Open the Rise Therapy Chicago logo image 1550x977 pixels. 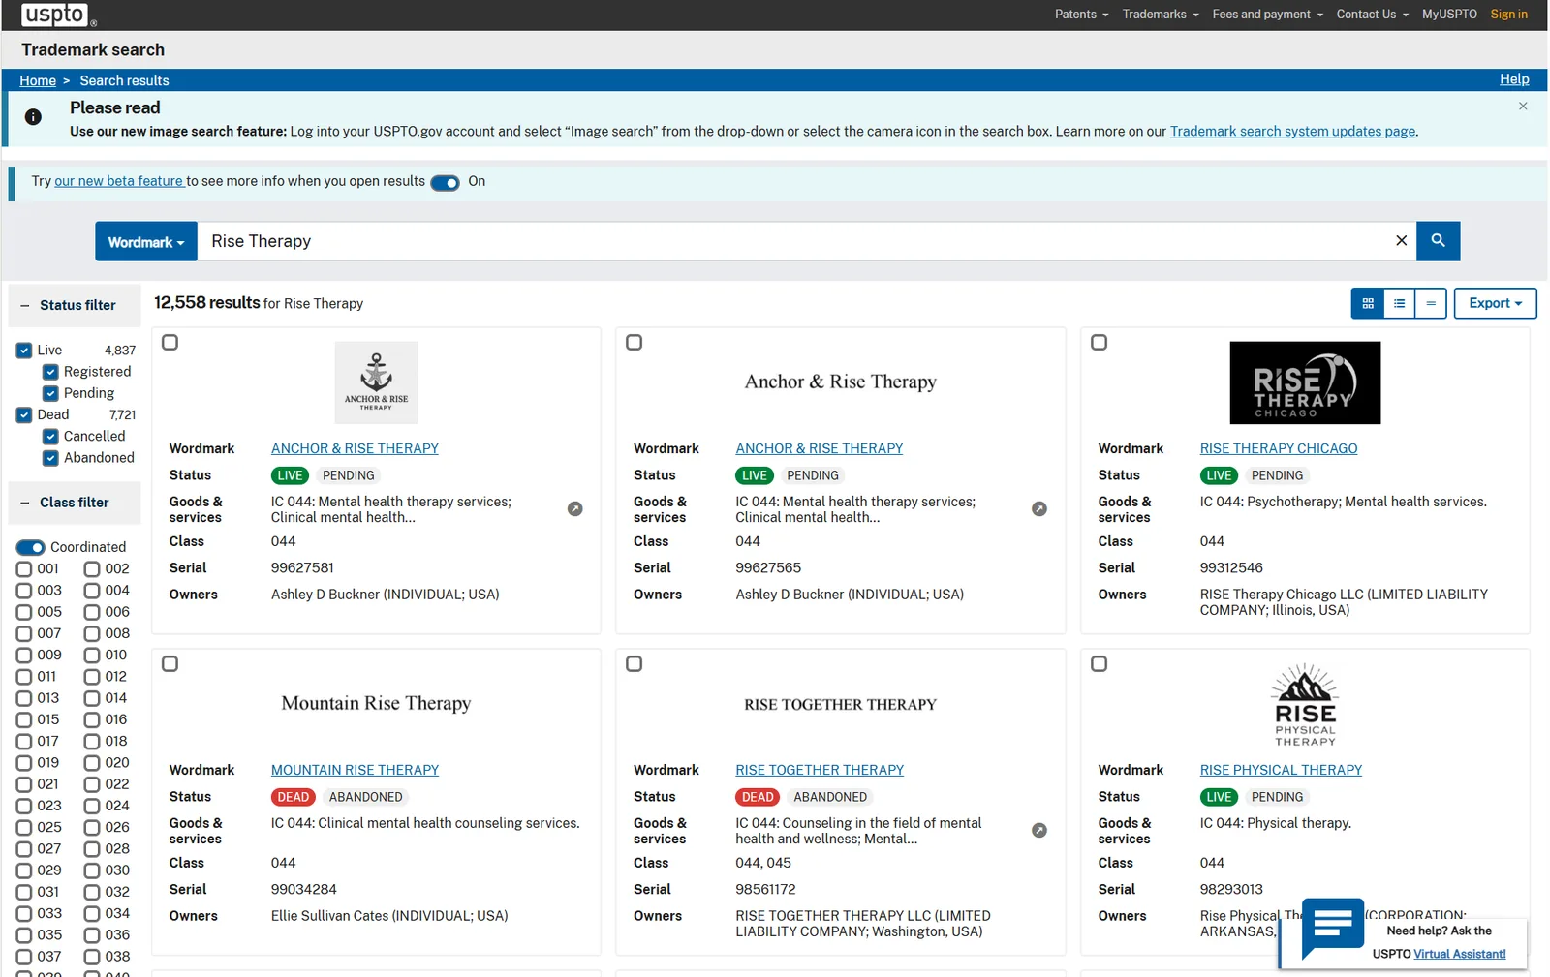[1305, 382]
